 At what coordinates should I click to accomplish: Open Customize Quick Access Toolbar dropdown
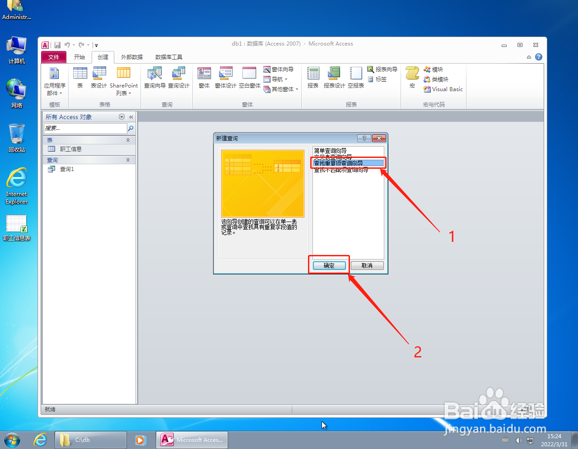click(96, 45)
